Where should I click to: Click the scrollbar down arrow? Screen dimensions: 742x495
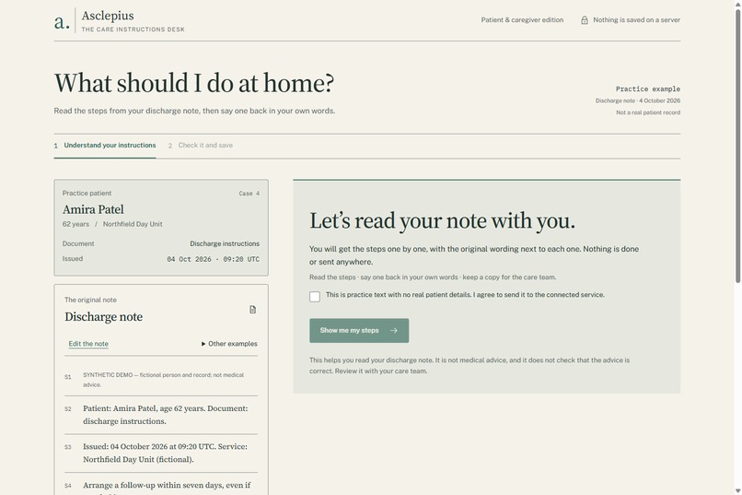tap(737, 490)
